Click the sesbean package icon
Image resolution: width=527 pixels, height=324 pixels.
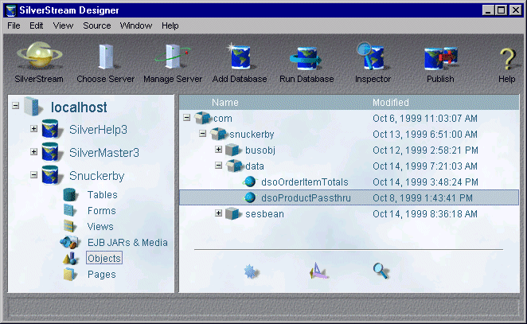coord(233,214)
